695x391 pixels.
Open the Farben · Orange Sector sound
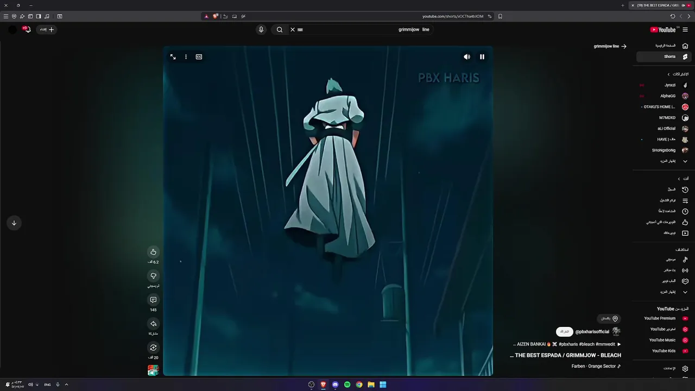tap(596, 366)
